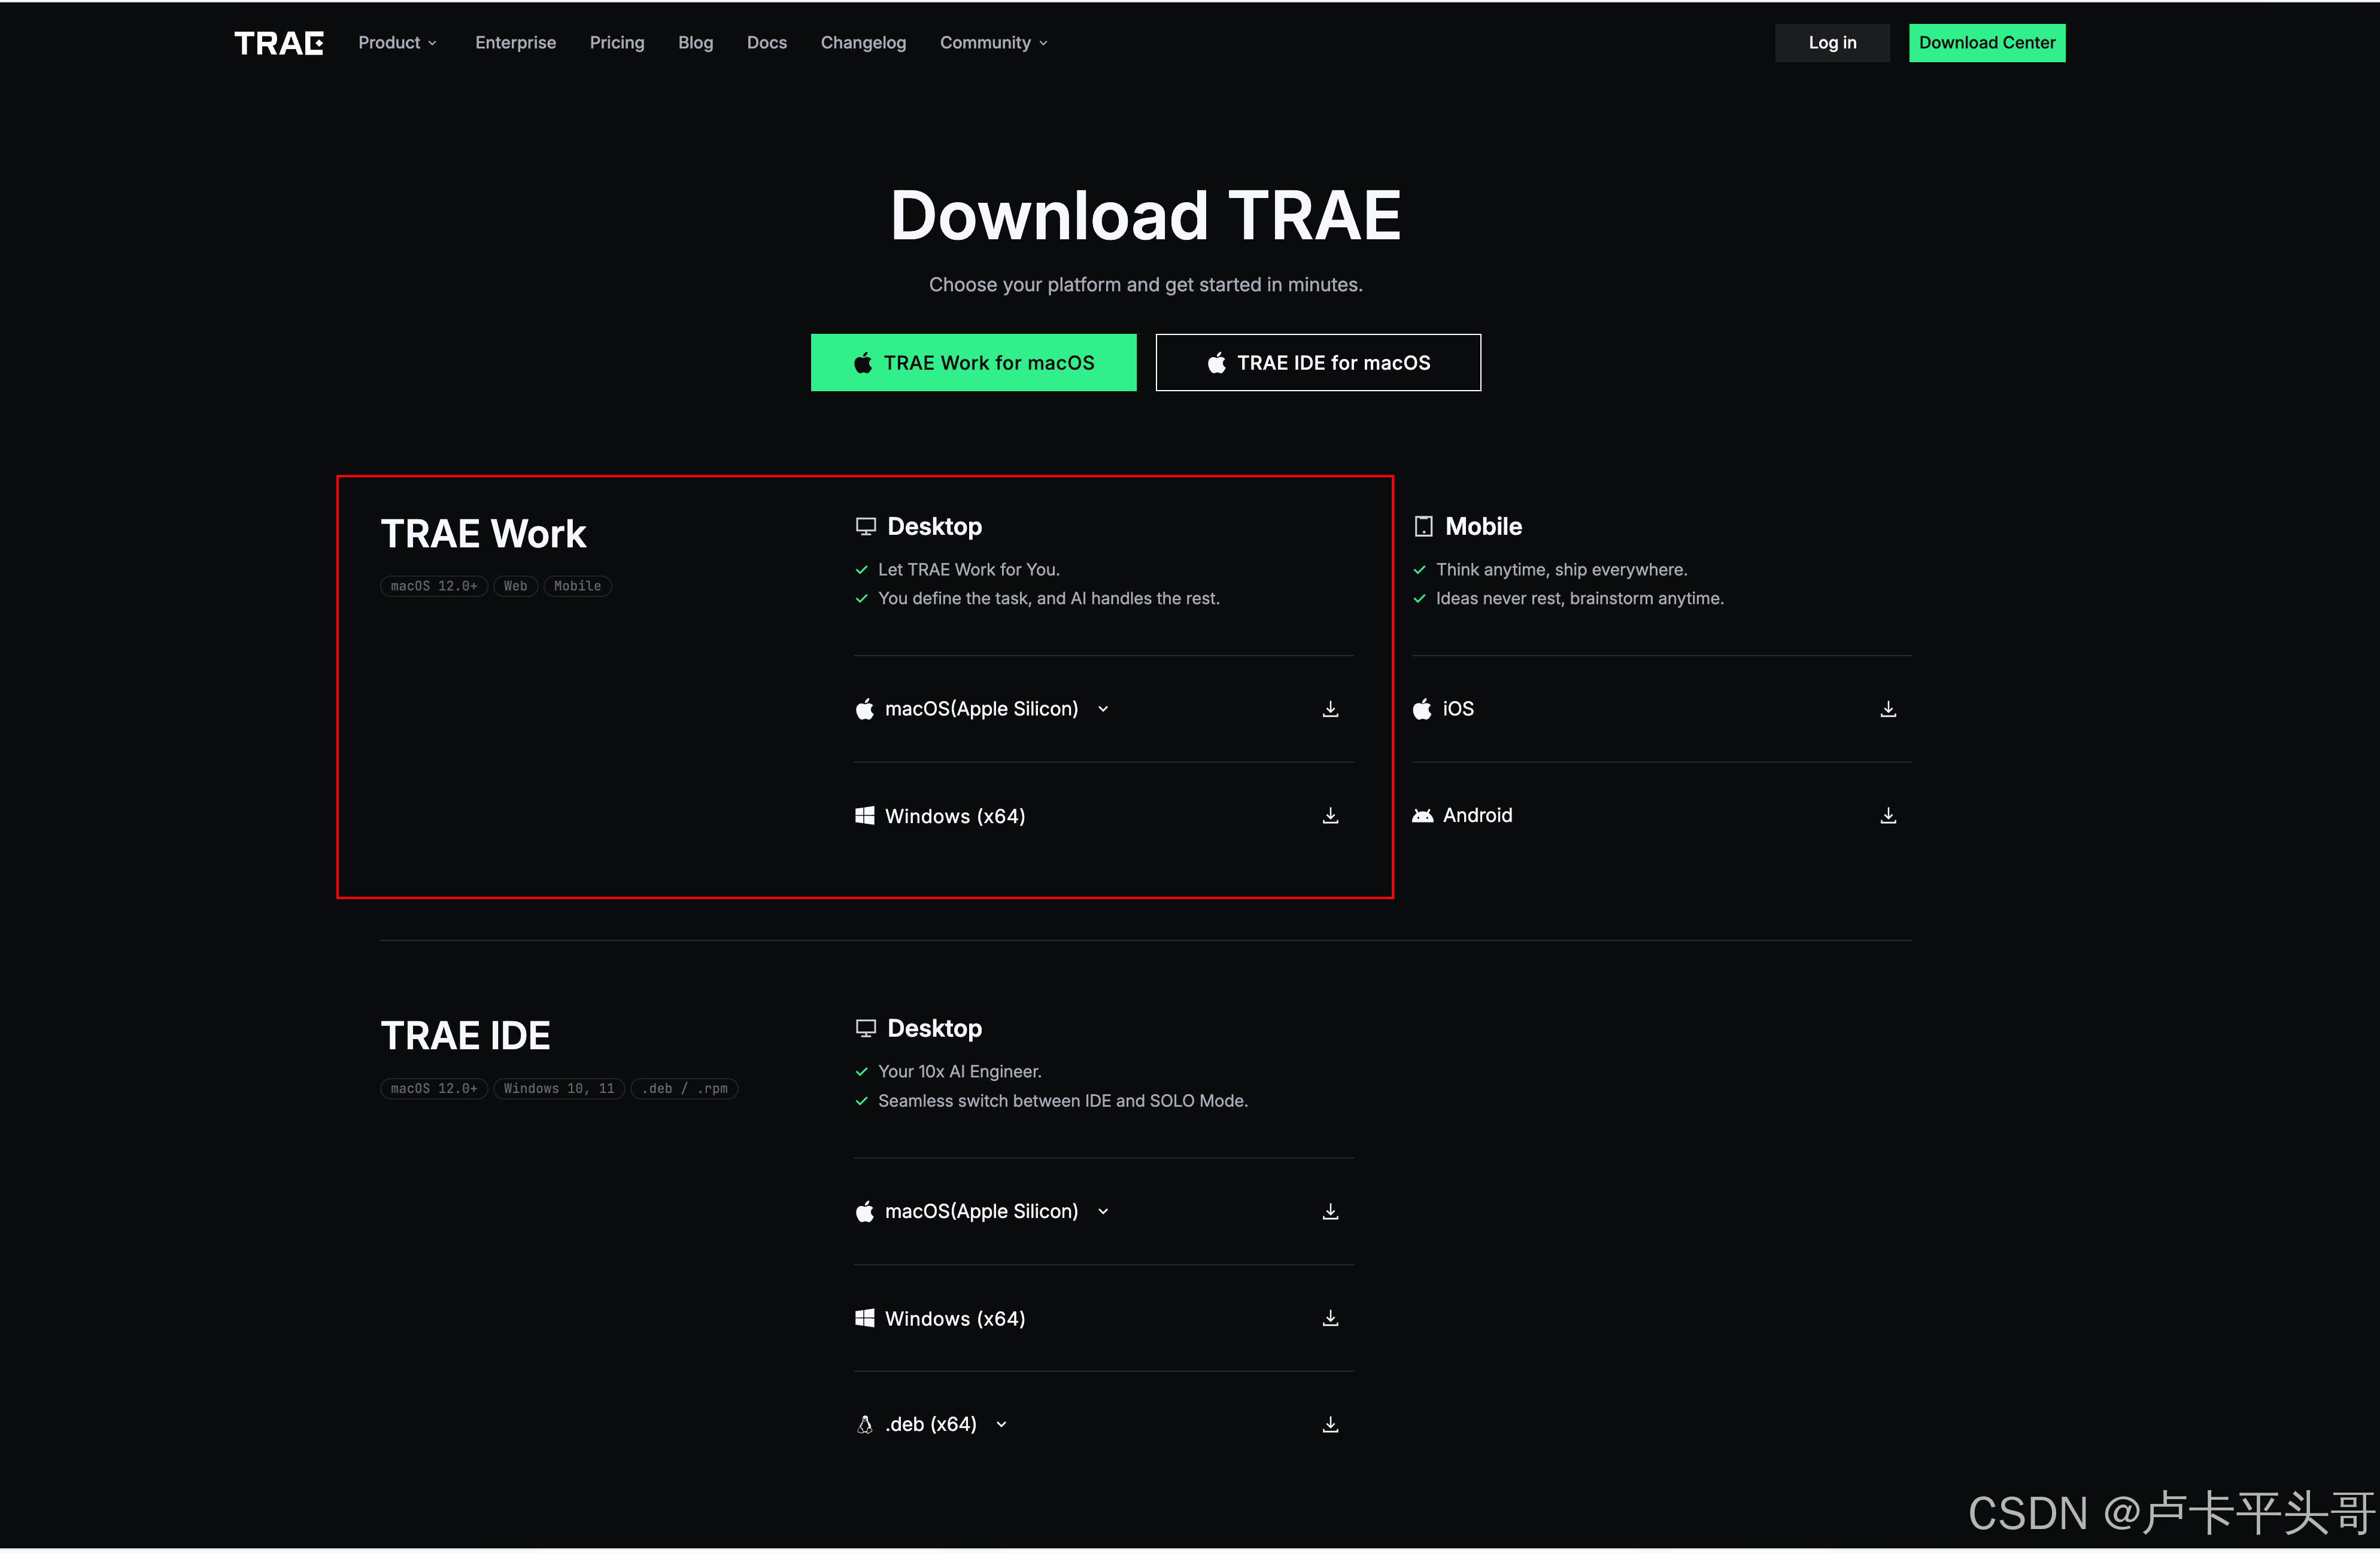Click the Apple logo beside iOS
2380x1553 pixels.
(1422, 708)
